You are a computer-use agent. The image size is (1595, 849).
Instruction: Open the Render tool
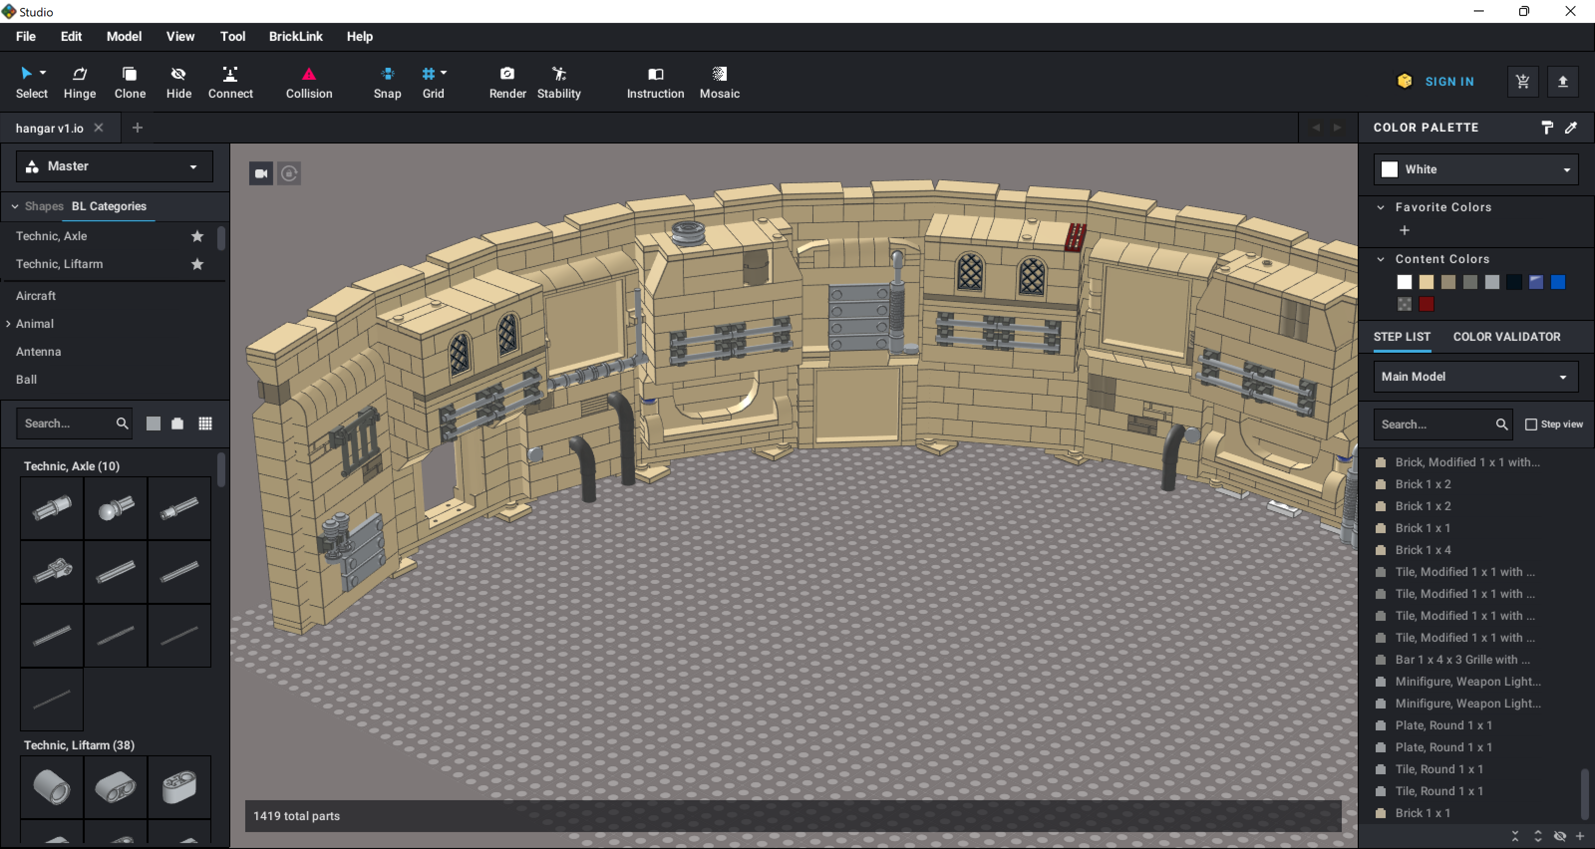click(x=507, y=82)
